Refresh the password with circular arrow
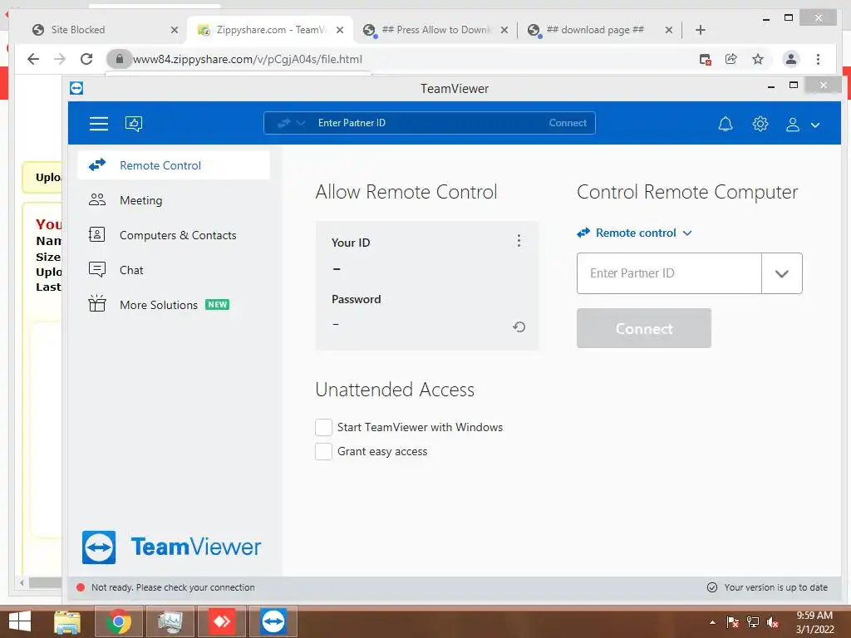Screen dimensions: 851x638 click(519, 326)
